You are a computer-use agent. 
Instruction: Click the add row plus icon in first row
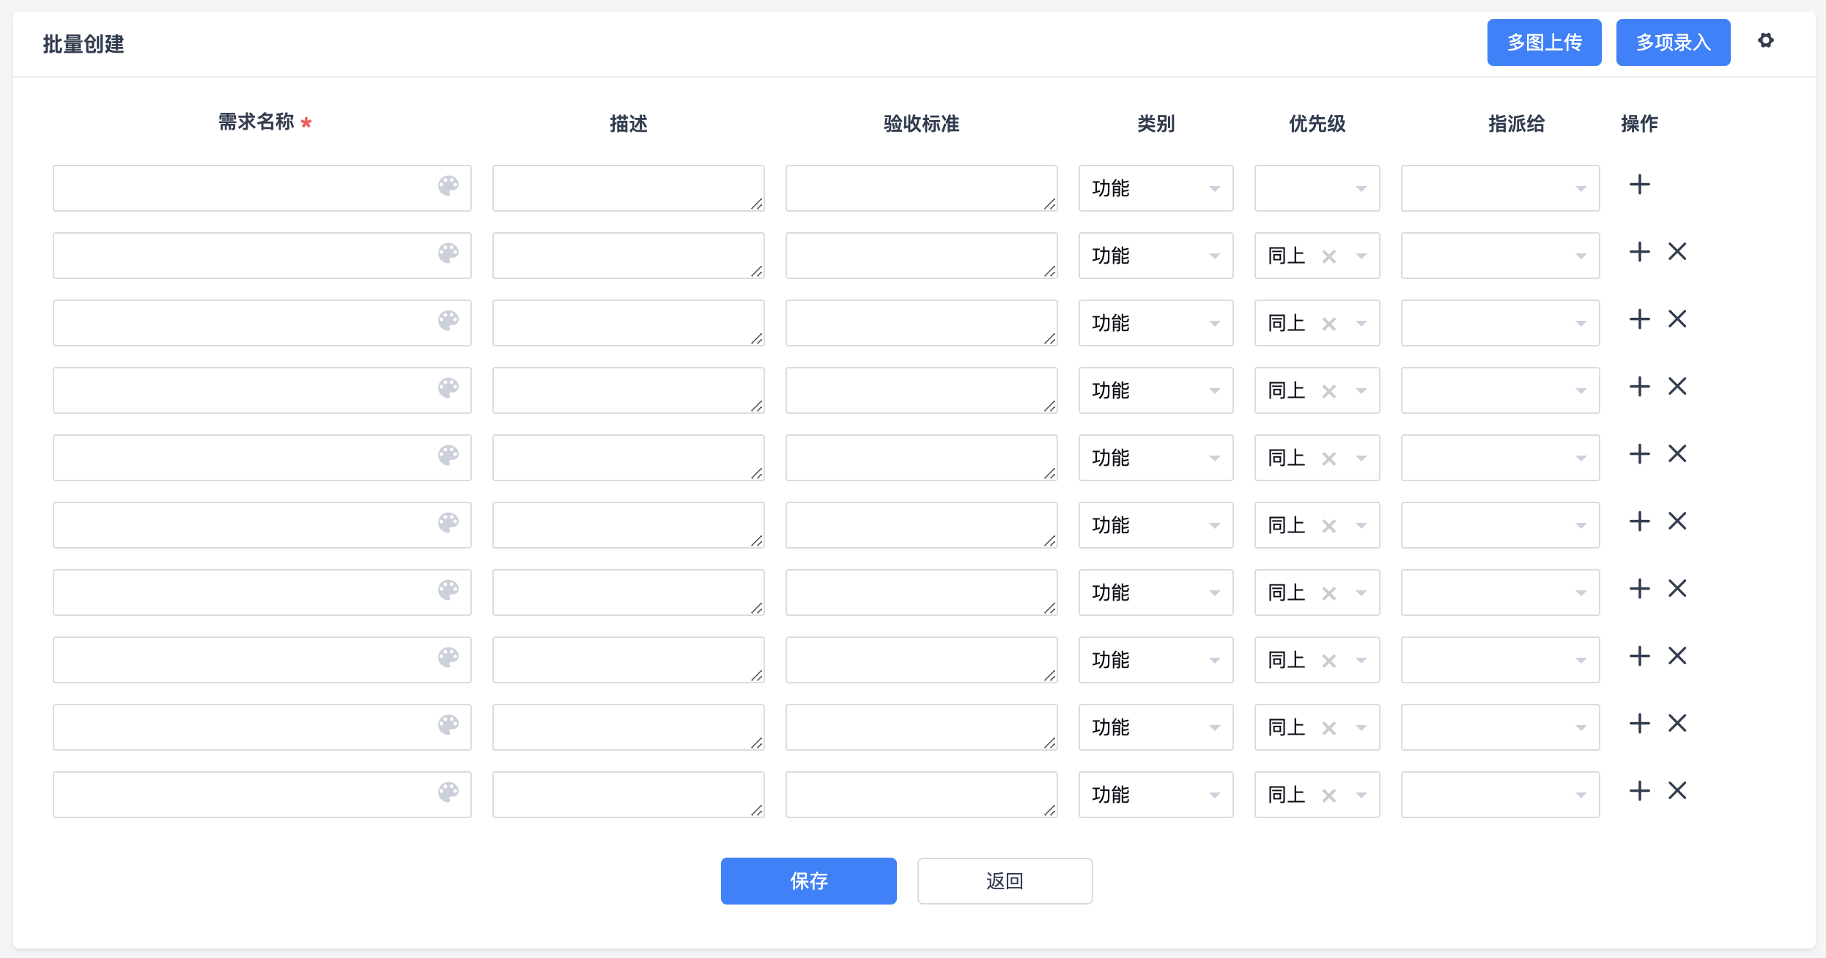(x=1639, y=185)
